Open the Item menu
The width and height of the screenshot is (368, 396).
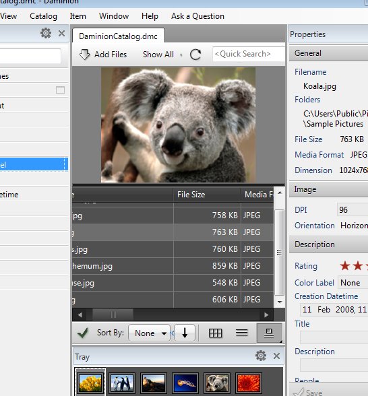click(x=78, y=16)
